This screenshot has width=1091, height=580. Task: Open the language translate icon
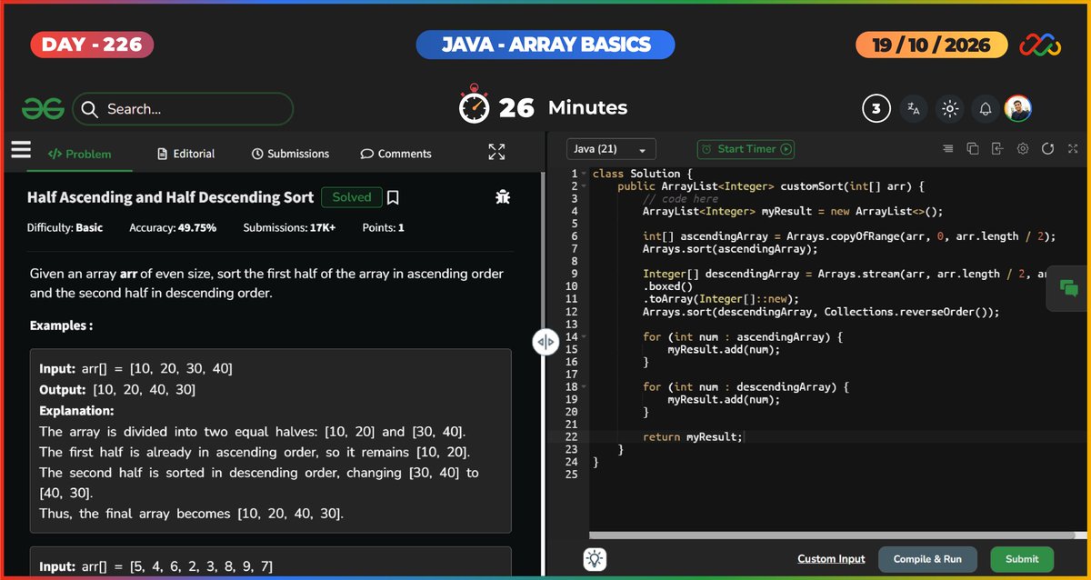tap(913, 109)
